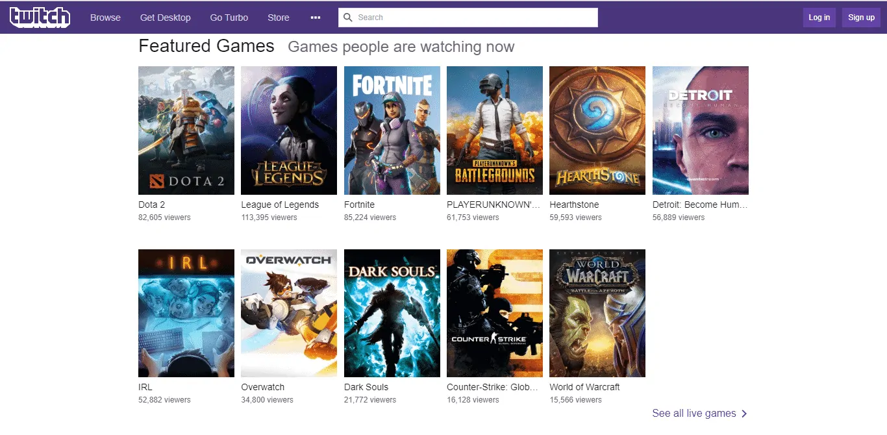This screenshot has height=435, width=887.
Task: Open the Hearthstone game page
Action: [597, 130]
